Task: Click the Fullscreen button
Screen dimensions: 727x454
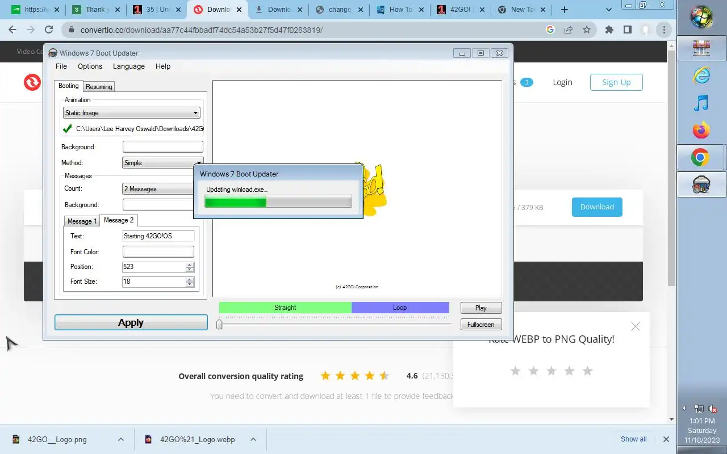Action: 481,325
